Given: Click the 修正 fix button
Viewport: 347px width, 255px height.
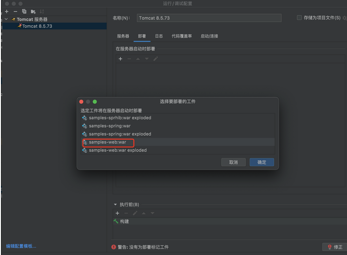Looking at the screenshot, I should pos(334,247).
